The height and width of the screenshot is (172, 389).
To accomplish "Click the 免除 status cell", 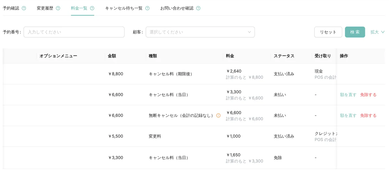I will coord(278,158).
